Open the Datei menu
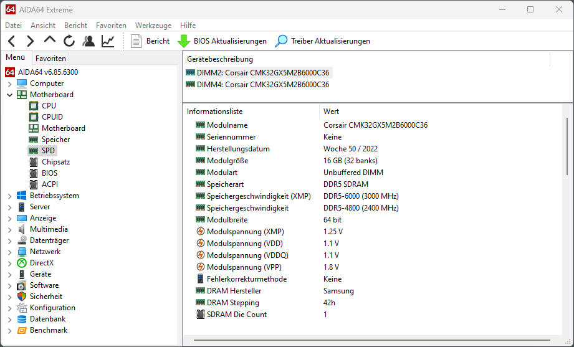 (14, 26)
